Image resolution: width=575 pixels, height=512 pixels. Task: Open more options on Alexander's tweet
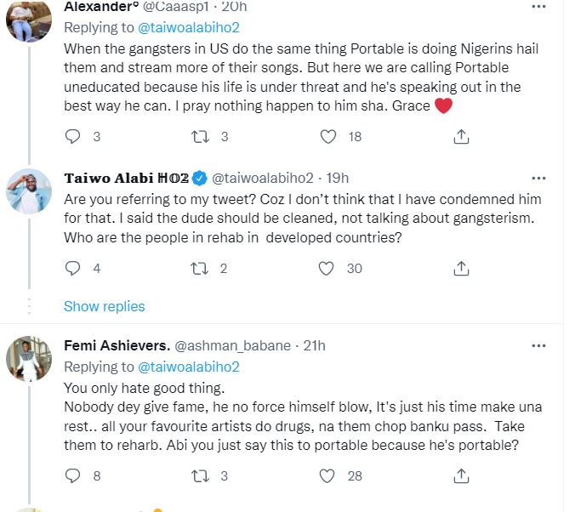click(538, 7)
